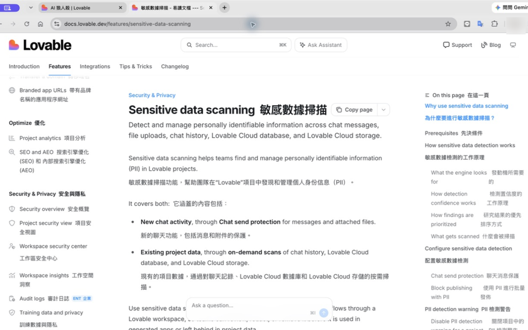Click the Lovable logo
This screenshot has width=528, height=330.
[40, 45]
